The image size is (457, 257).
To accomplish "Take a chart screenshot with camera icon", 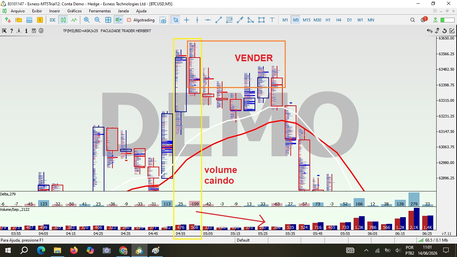I will tap(163, 20).
